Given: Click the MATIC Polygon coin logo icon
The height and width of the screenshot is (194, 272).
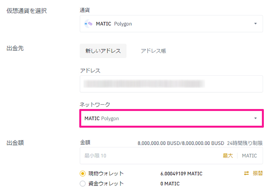Looking at the screenshot, I should tap(88, 24).
